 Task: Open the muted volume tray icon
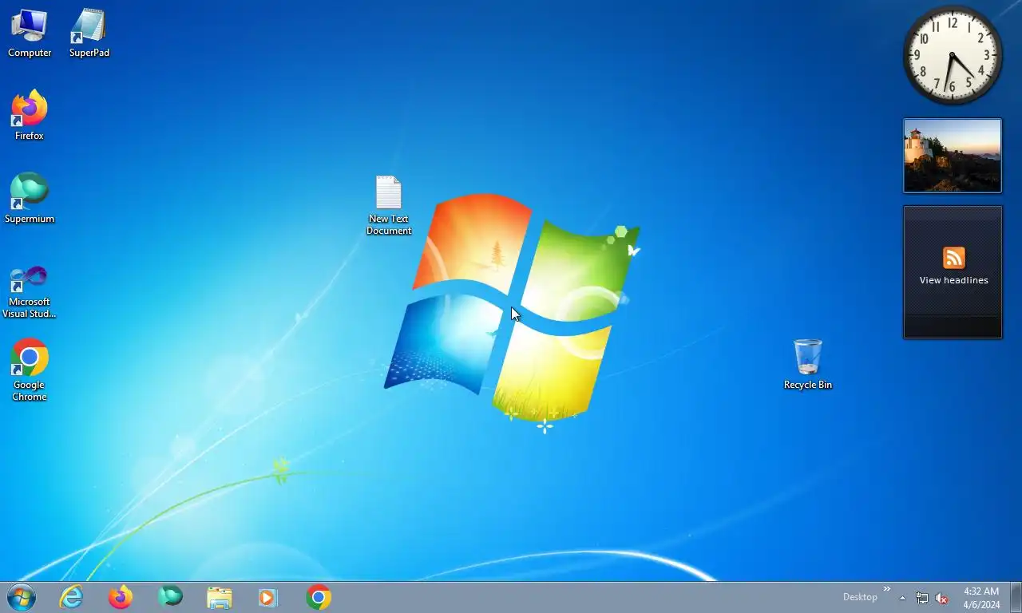tap(942, 598)
